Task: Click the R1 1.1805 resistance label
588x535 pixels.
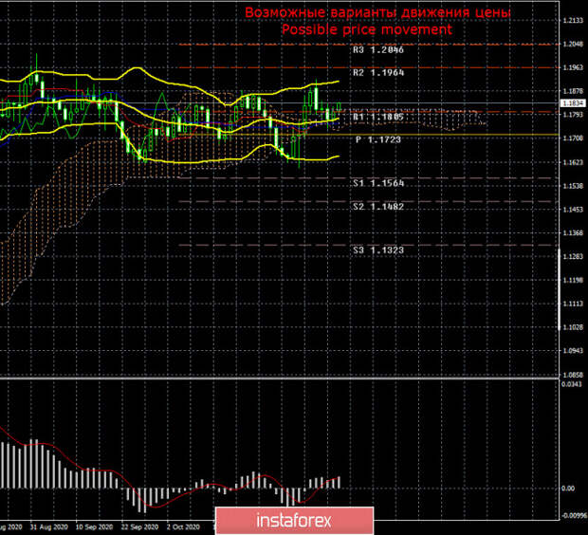Action: (x=378, y=117)
